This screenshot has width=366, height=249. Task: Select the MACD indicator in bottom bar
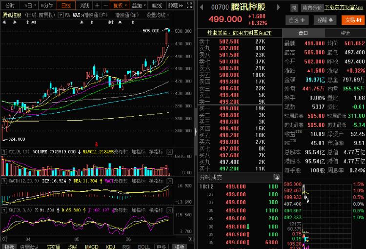click(x=92, y=247)
